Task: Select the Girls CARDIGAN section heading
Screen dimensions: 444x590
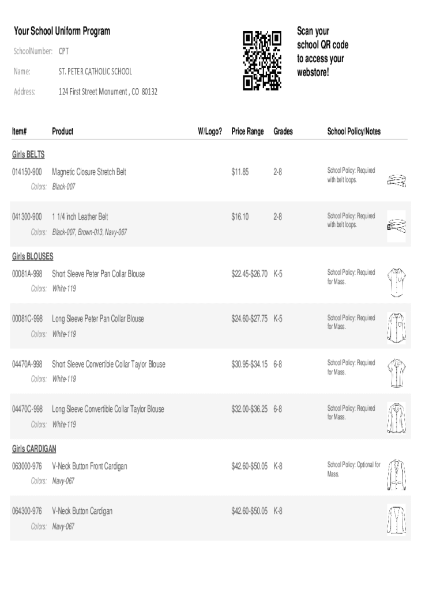Action: 34,449
